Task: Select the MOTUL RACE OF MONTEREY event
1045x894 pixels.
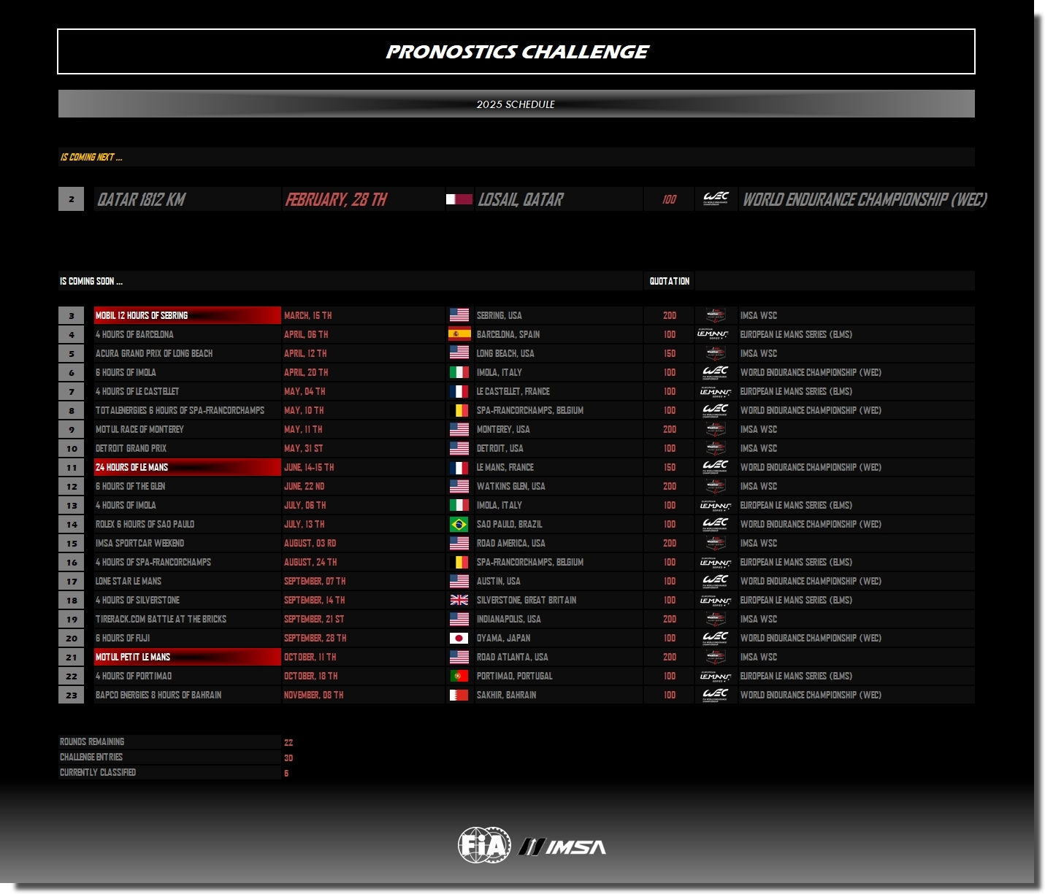Action: coord(139,429)
